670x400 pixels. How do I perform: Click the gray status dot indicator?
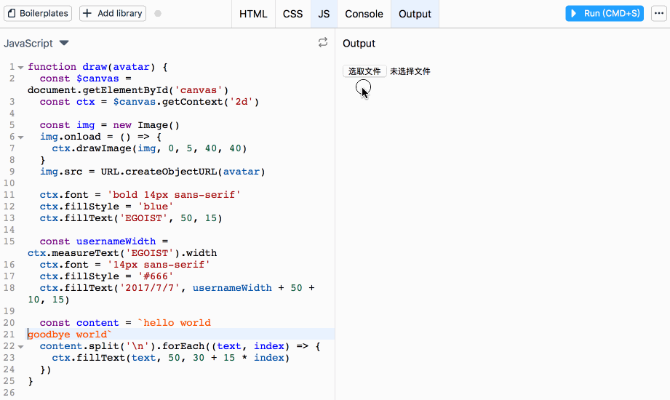(158, 14)
